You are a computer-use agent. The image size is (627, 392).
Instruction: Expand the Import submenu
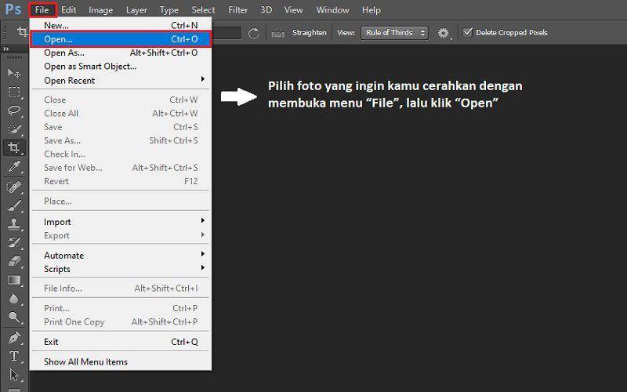coord(120,222)
